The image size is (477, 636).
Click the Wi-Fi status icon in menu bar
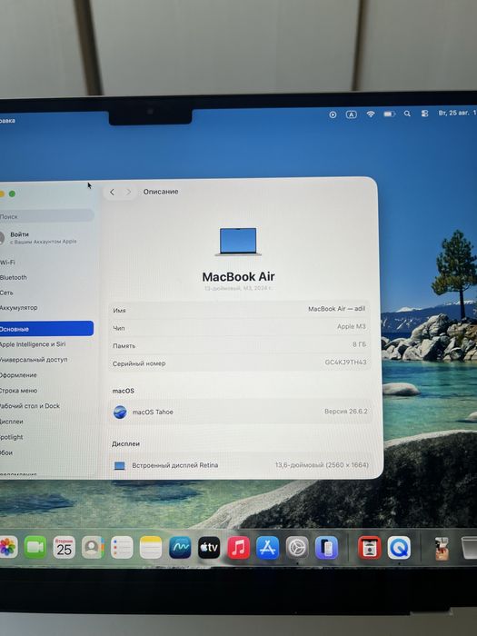pyautogui.click(x=371, y=114)
